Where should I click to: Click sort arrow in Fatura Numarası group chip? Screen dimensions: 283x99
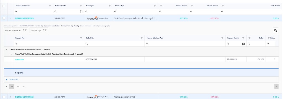pyautogui.click(x=23, y=30)
